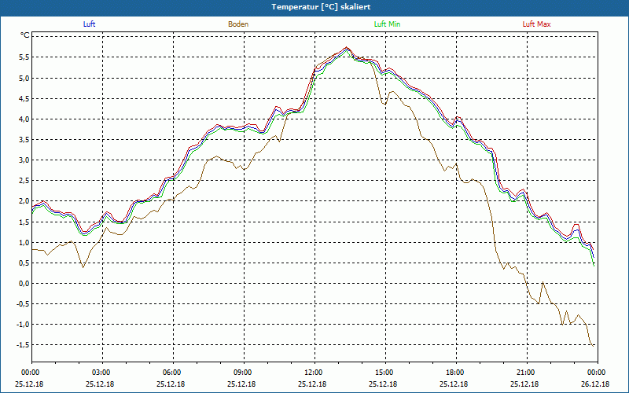Select the brown Boden legend label
Image resolution: width=629 pixels, height=393 pixels.
[238, 24]
